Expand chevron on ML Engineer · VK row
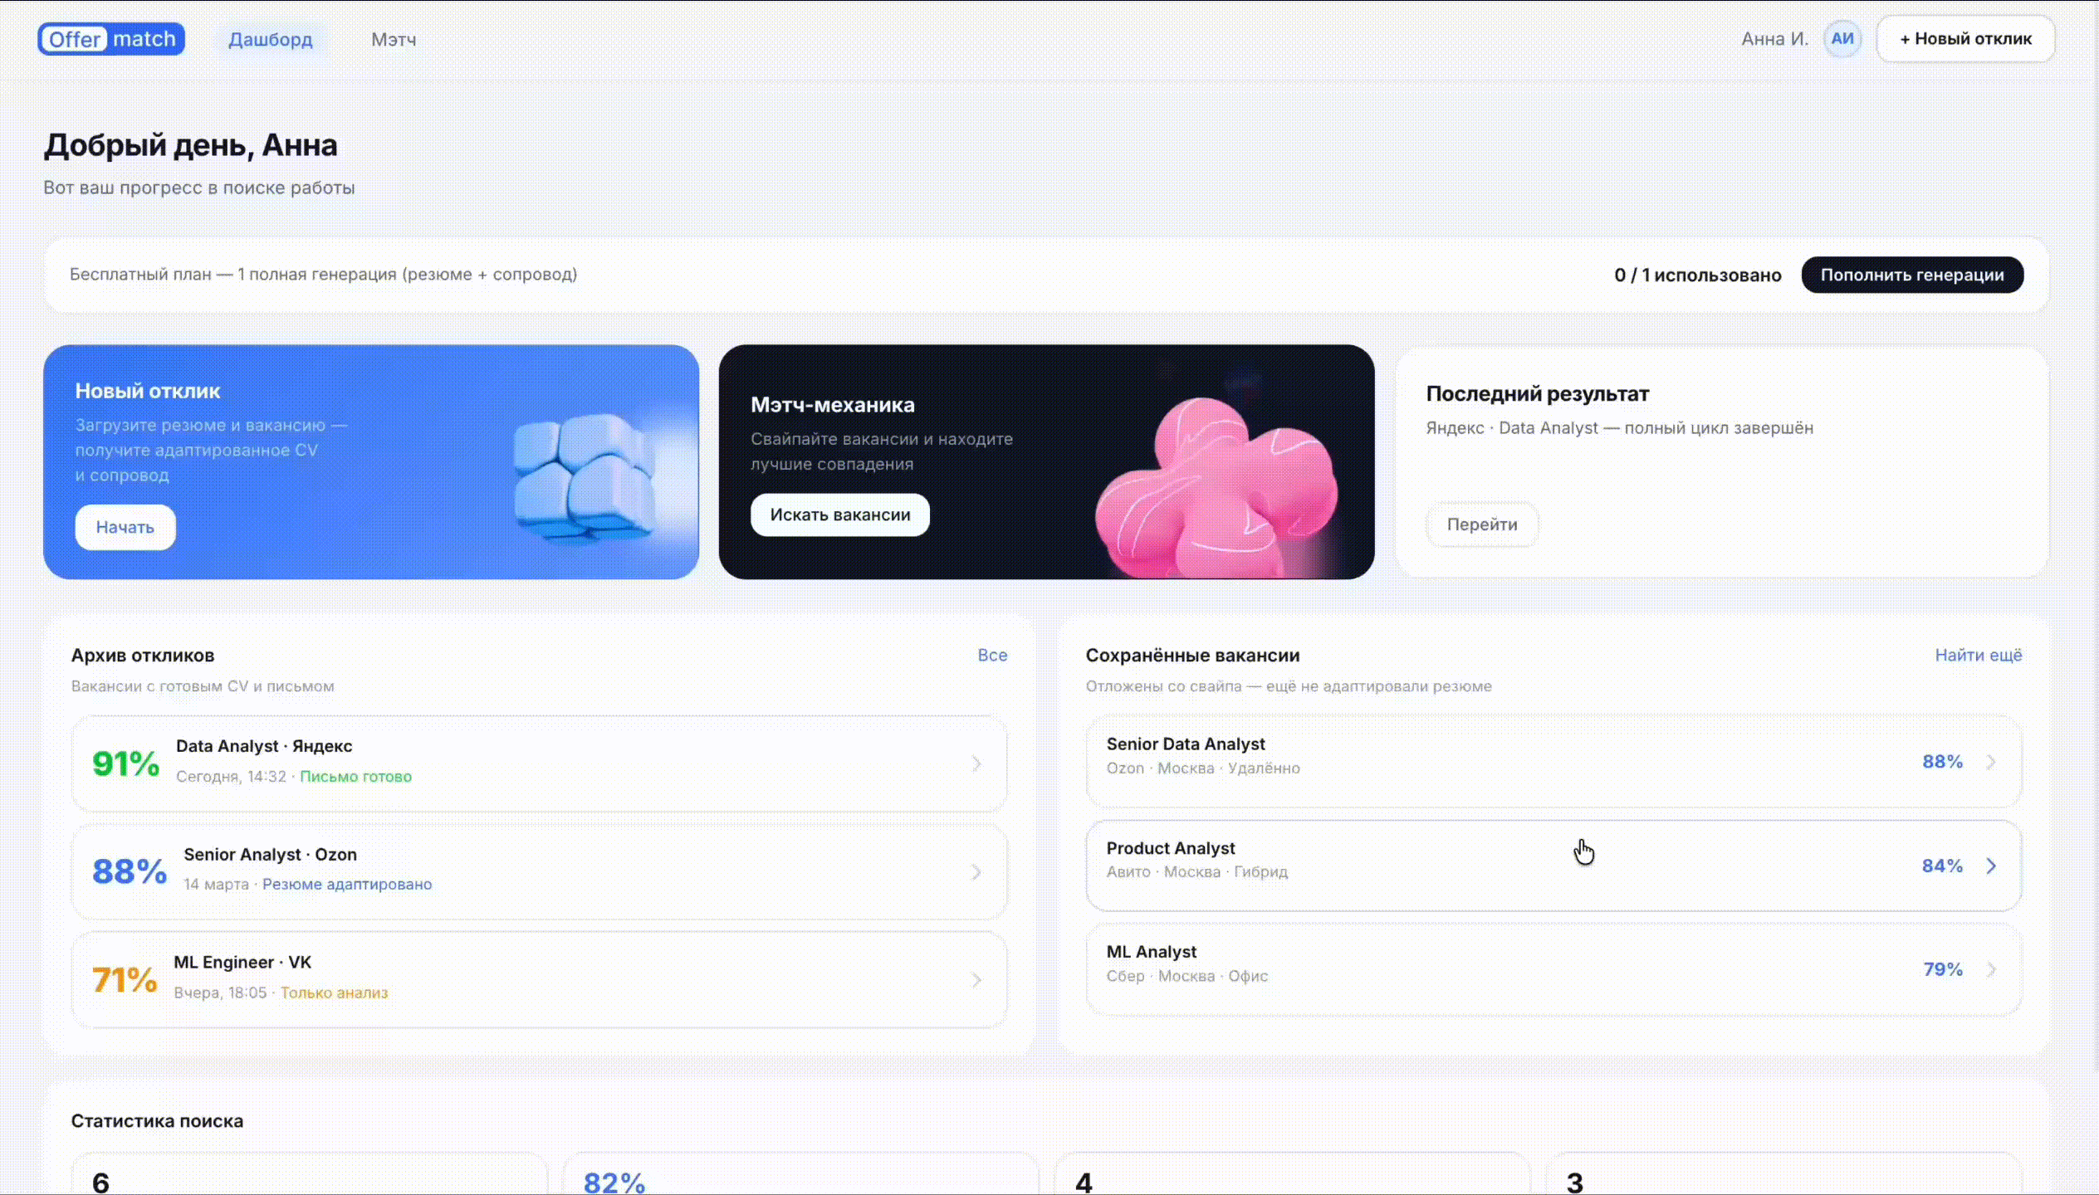Image resolution: width=2099 pixels, height=1195 pixels. tap(976, 980)
